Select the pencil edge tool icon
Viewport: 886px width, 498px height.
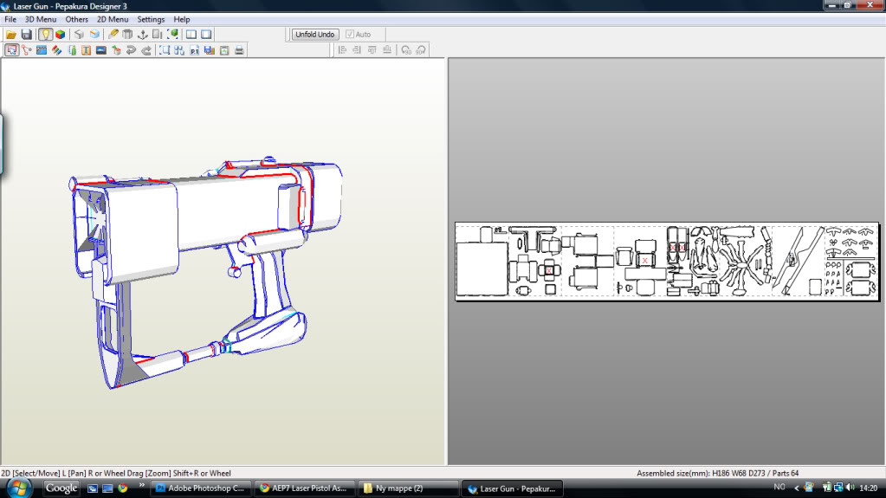113,35
